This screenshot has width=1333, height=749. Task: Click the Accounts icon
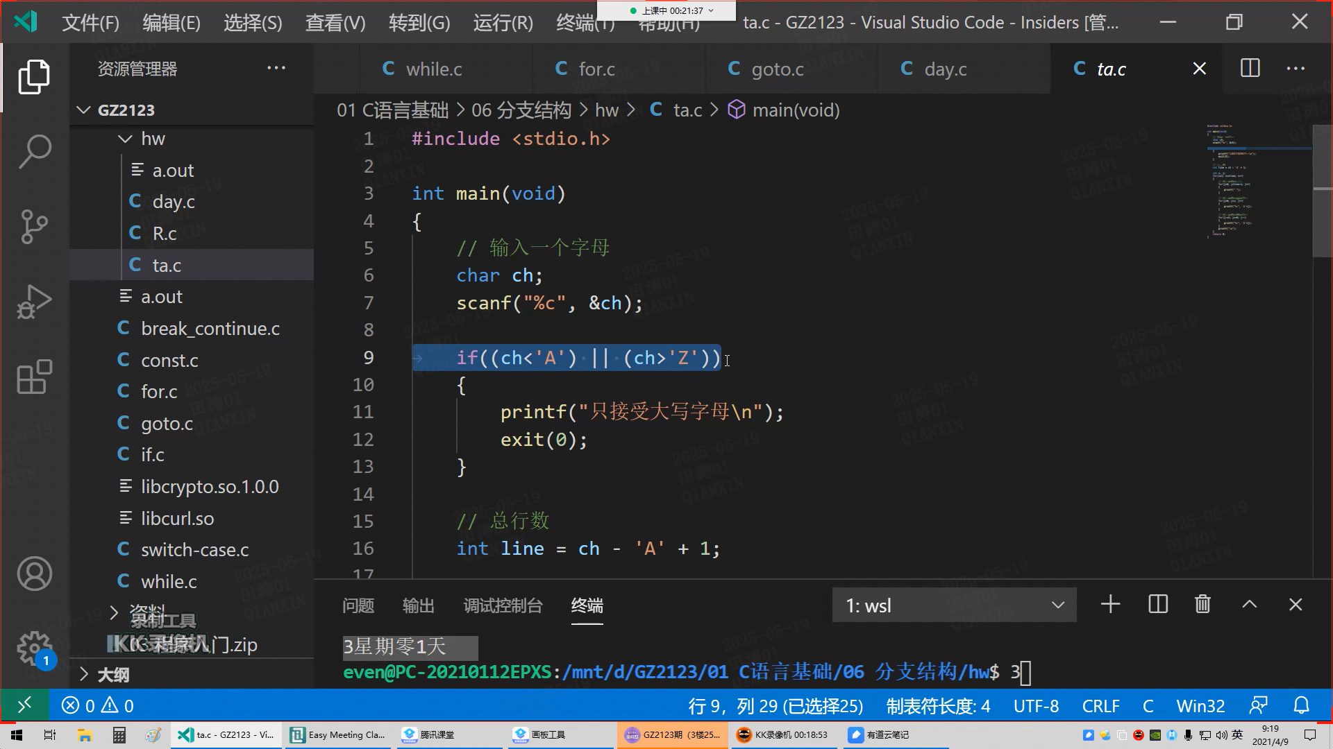pyautogui.click(x=34, y=574)
